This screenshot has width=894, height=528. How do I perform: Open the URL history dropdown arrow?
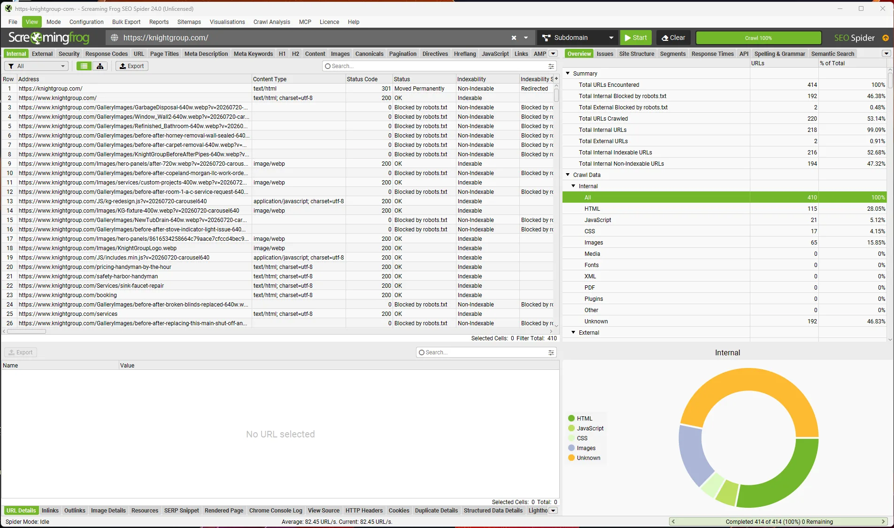[526, 38]
